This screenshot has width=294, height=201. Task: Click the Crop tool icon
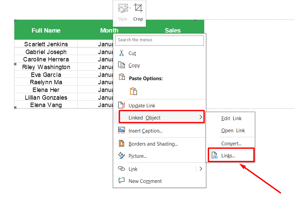click(138, 8)
